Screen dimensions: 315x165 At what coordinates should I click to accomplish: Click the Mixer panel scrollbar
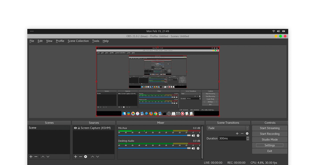click(x=202, y=142)
